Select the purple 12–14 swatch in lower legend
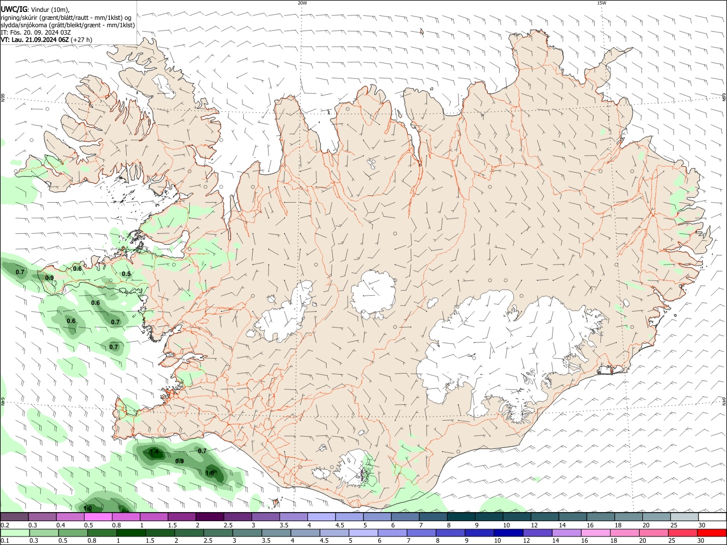Image resolution: width=727 pixels, height=545 pixels. pyautogui.click(x=538, y=533)
